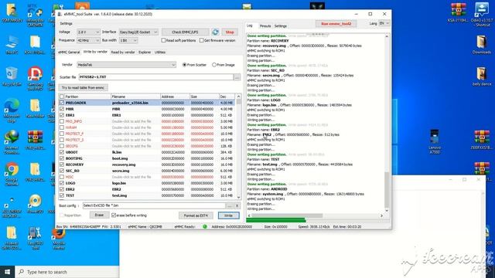Click the green write progress bar
Image resolution: width=495 pixels, height=278 pixels.
pos(275,220)
